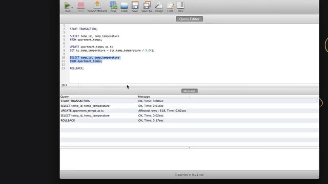Load a query file
The image size is (328, 184).
click(124, 7)
